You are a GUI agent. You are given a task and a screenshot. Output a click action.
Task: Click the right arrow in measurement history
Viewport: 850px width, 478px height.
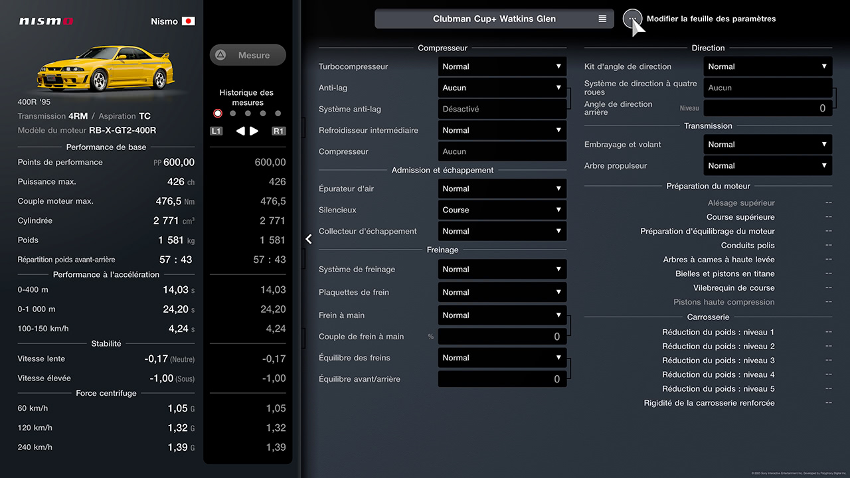(254, 131)
